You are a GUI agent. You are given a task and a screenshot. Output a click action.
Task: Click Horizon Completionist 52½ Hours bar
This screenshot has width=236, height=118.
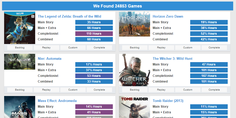pyautogui.click(x=209, y=34)
